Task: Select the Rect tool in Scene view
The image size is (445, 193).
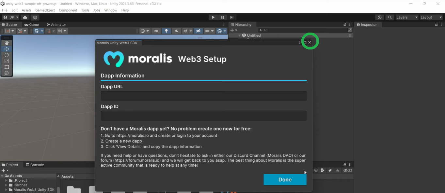Action: [x=7, y=67]
